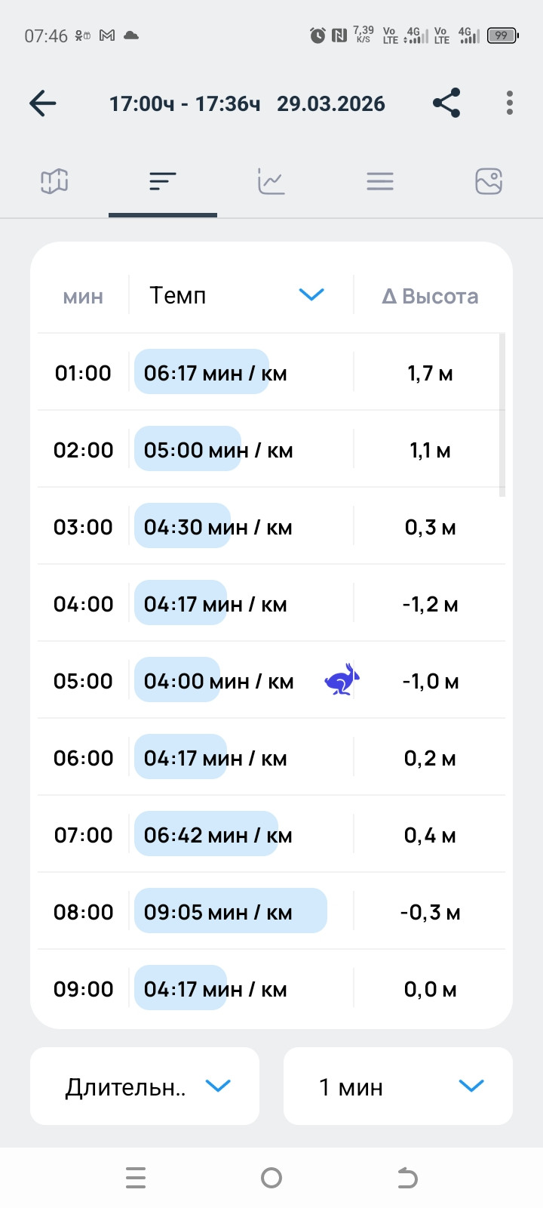Image resolution: width=543 pixels, height=1208 pixels.
Task: Open the photo gallery tab
Action: tap(489, 181)
